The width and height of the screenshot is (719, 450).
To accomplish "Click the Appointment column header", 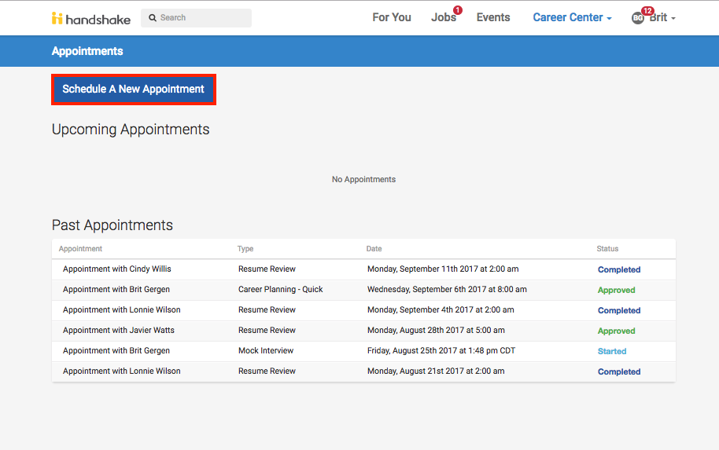I will (x=80, y=249).
